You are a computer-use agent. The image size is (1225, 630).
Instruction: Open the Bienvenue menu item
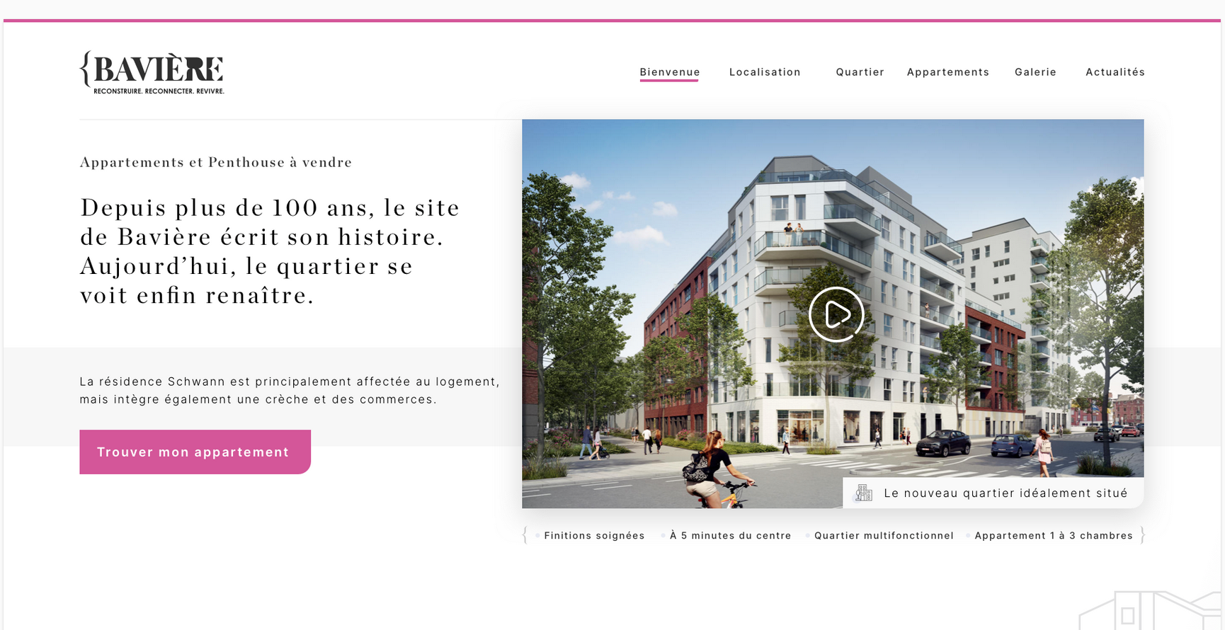pyautogui.click(x=669, y=72)
